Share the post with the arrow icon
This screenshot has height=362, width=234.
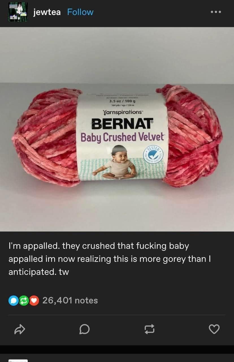tap(20, 329)
